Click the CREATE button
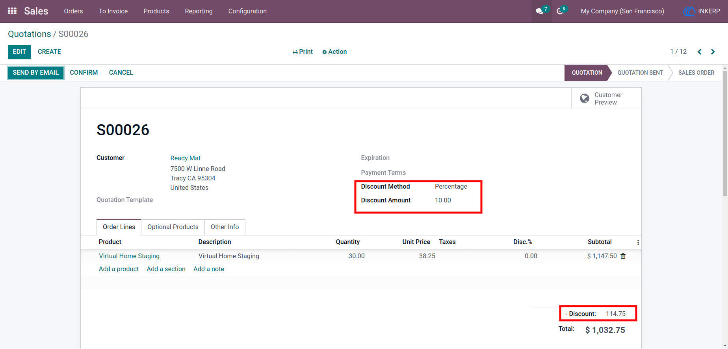The height and width of the screenshot is (349, 728). (x=49, y=52)
